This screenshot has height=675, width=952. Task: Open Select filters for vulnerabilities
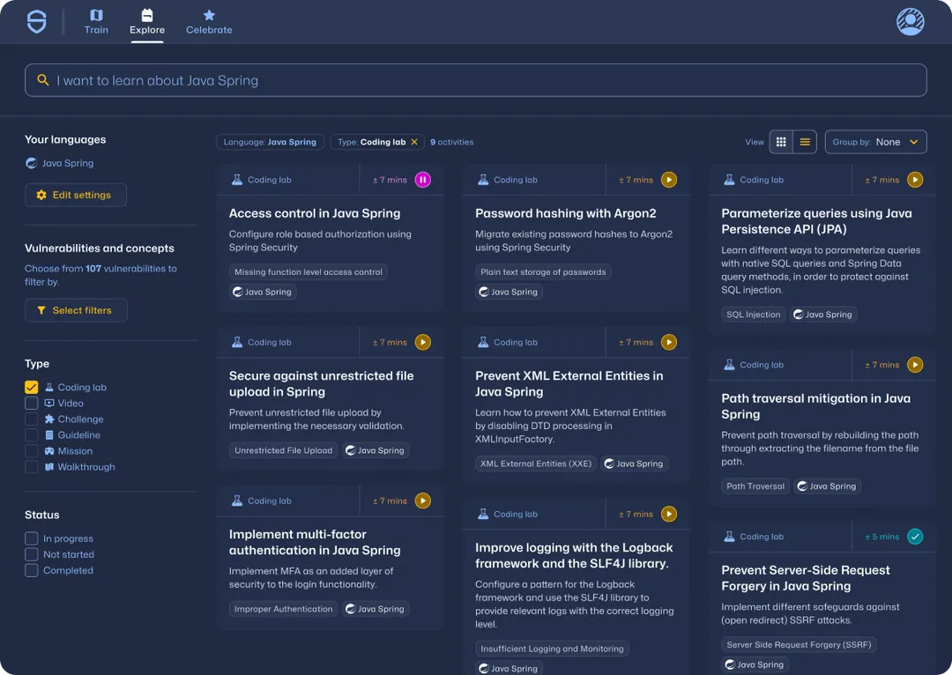point(76,310)
